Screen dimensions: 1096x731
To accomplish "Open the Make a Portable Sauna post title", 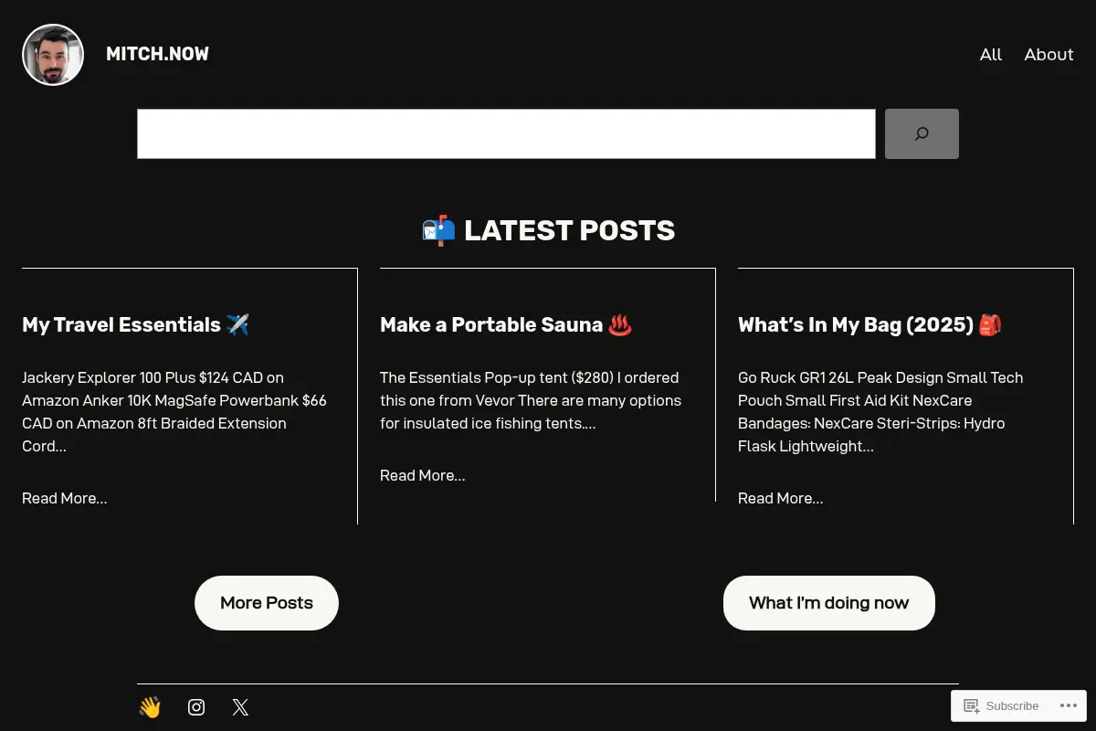I will (506, 324).
